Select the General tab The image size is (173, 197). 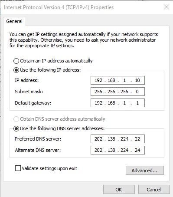[14, 21]
